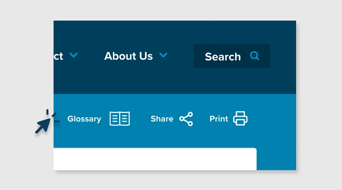Screen dimensions: 342x190
Task: Open the About Us navigation menu
Action: click(x=129, y=56)
